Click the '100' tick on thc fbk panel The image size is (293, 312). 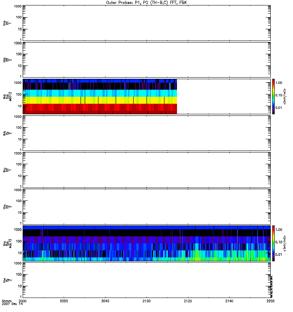point(19,241)
